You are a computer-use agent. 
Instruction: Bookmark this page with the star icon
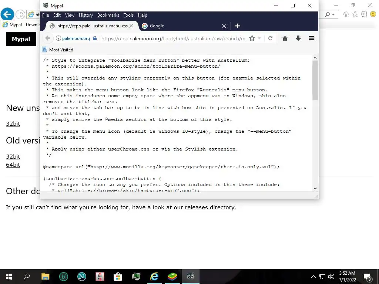point(252,38)
